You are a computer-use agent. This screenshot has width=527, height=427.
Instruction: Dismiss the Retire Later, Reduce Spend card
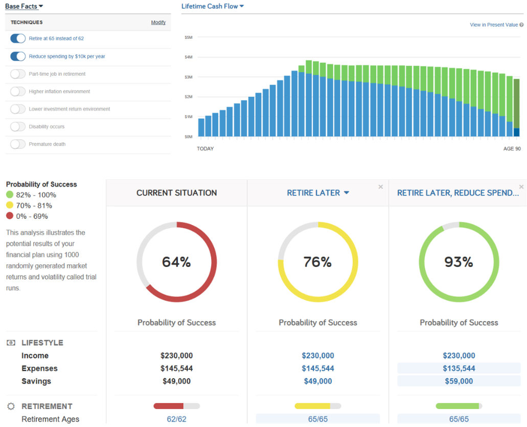[521, 187]
